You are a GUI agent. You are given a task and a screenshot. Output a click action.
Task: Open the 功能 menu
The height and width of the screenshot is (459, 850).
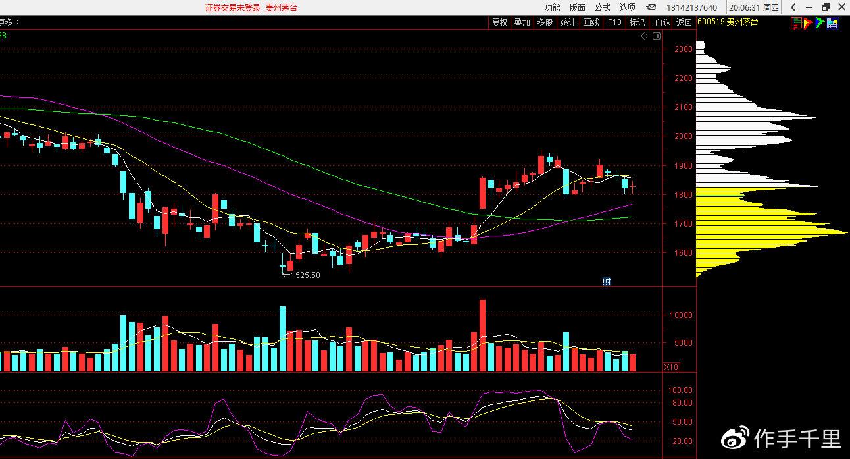[x=552, y=7]
